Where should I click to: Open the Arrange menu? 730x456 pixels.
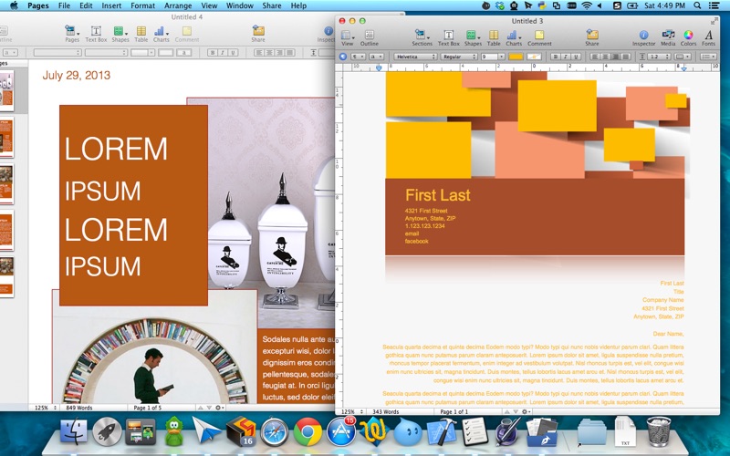click(178, 5)
